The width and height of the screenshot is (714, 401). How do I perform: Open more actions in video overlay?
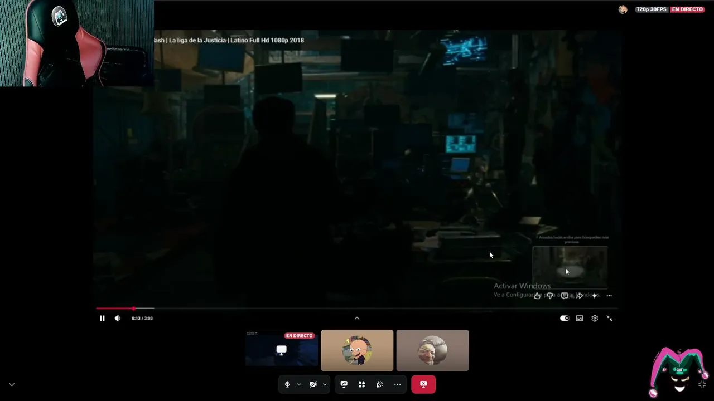pos(609,296)
